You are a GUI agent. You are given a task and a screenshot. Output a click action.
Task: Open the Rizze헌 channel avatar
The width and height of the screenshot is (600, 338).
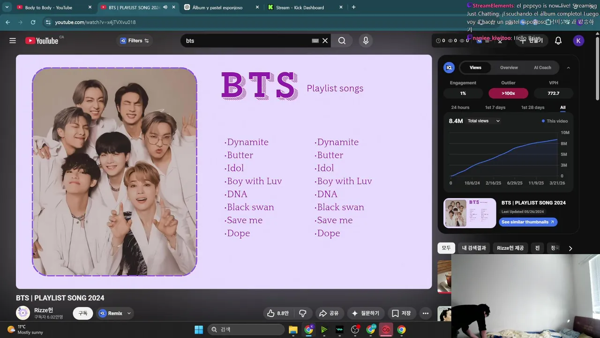pyautogui.click(x=23, y=313)
